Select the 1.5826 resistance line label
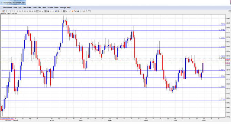Screen dimensions: 231x130 pyautogui.click(x=222, y=24)
